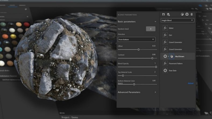
Task: Click the mask thumbnail of the Mud Brown layer
Action: 171,56
